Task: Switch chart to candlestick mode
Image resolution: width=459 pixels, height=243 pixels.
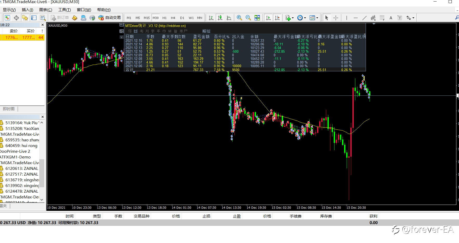Action: (220, 18)
